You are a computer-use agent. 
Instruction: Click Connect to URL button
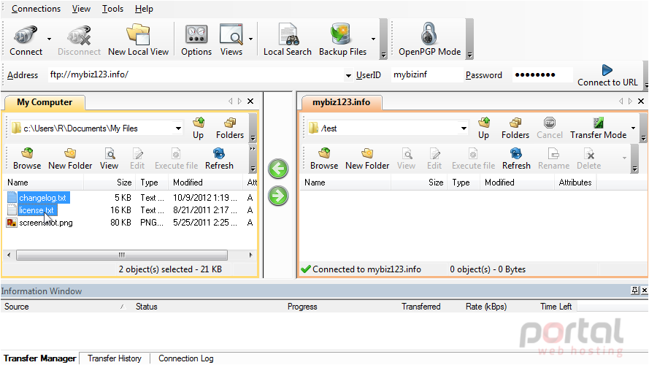607,75
